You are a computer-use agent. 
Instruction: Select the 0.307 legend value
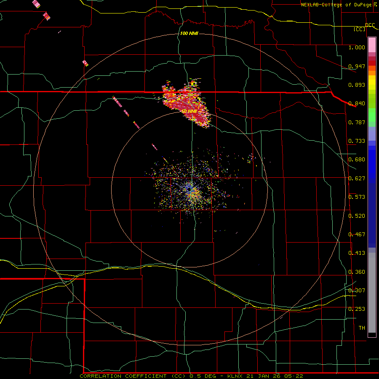pyautogui.click(x=357, y=291)
